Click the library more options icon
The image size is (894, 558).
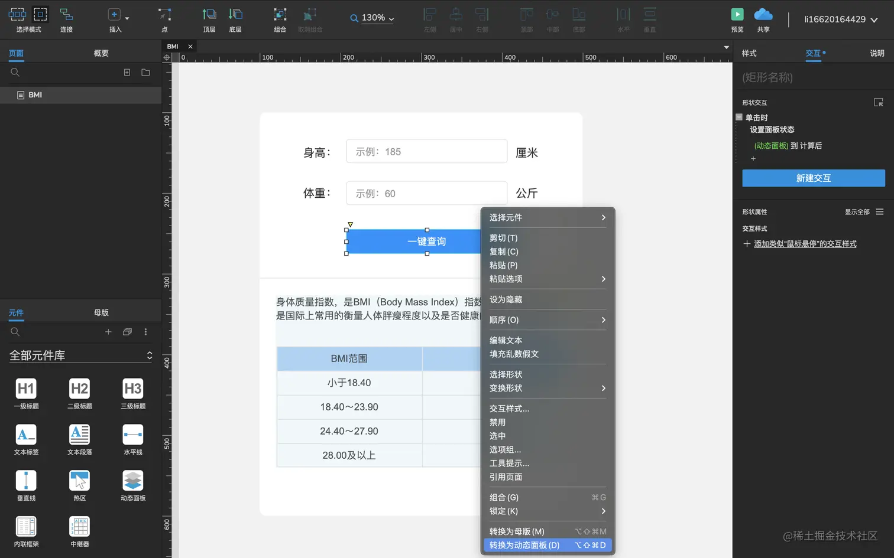point(145,332)
